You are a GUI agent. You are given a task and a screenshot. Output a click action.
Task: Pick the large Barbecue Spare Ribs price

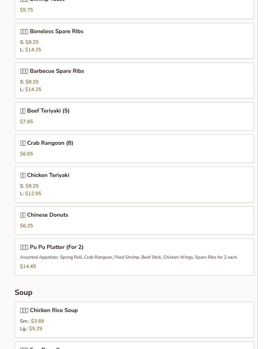(x=33, y=89)
